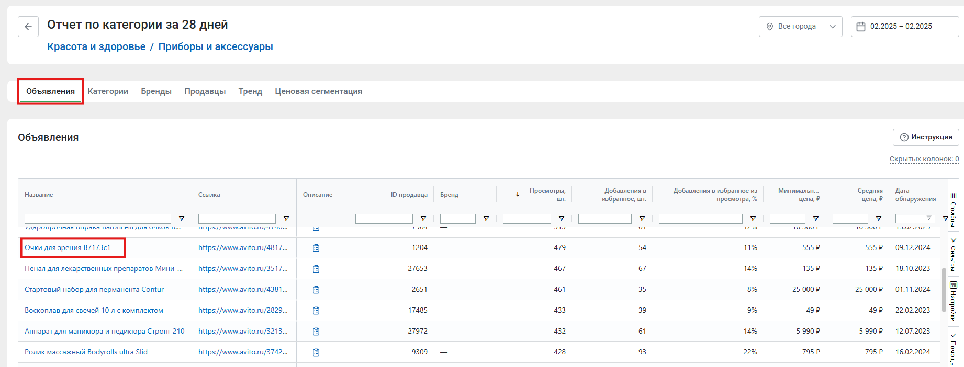Screen dimensions: 964x367
Task: Sort by the Просмотры, шт. column header
Action: 547,195
